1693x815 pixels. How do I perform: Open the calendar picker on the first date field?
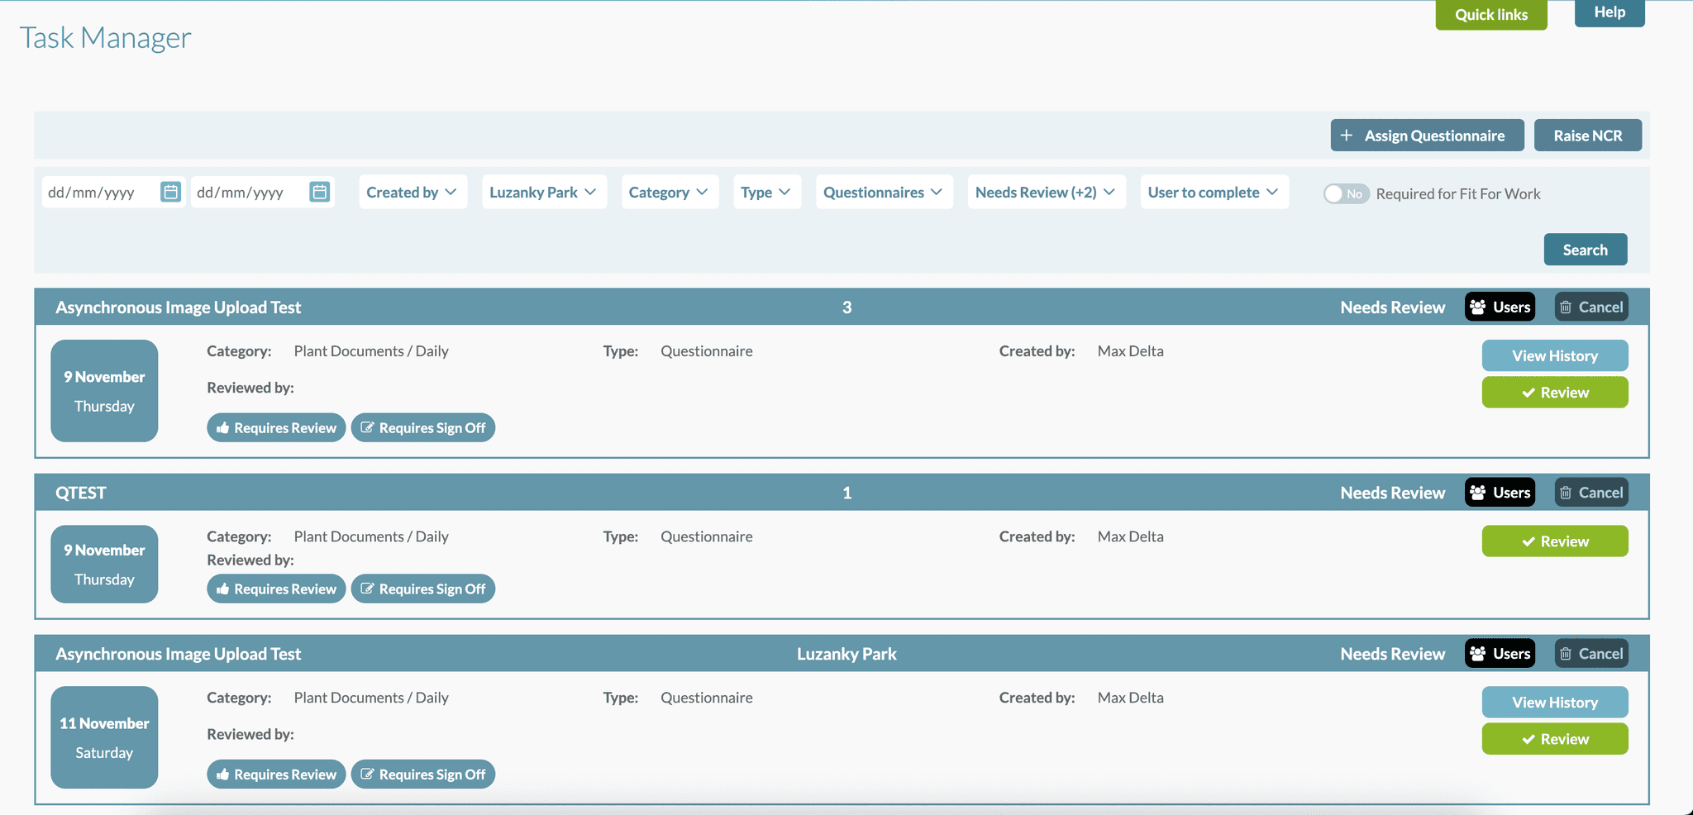tap(170, 191)
